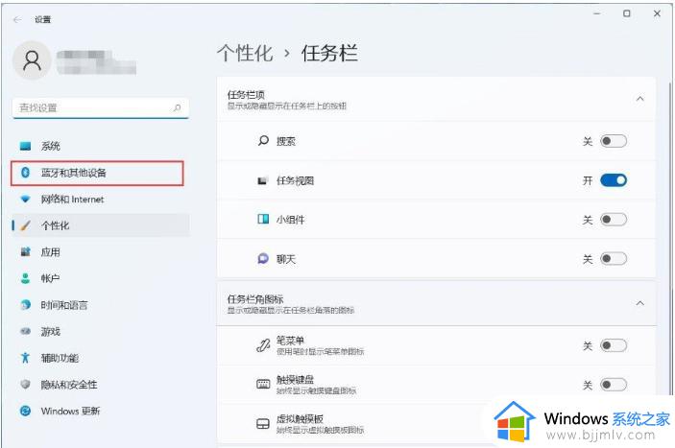The width and height of the screenshot is (675, 448).
Task: Click the back arrow in Settings title bar
Action: pyautogui.click(x=17, y=19)
